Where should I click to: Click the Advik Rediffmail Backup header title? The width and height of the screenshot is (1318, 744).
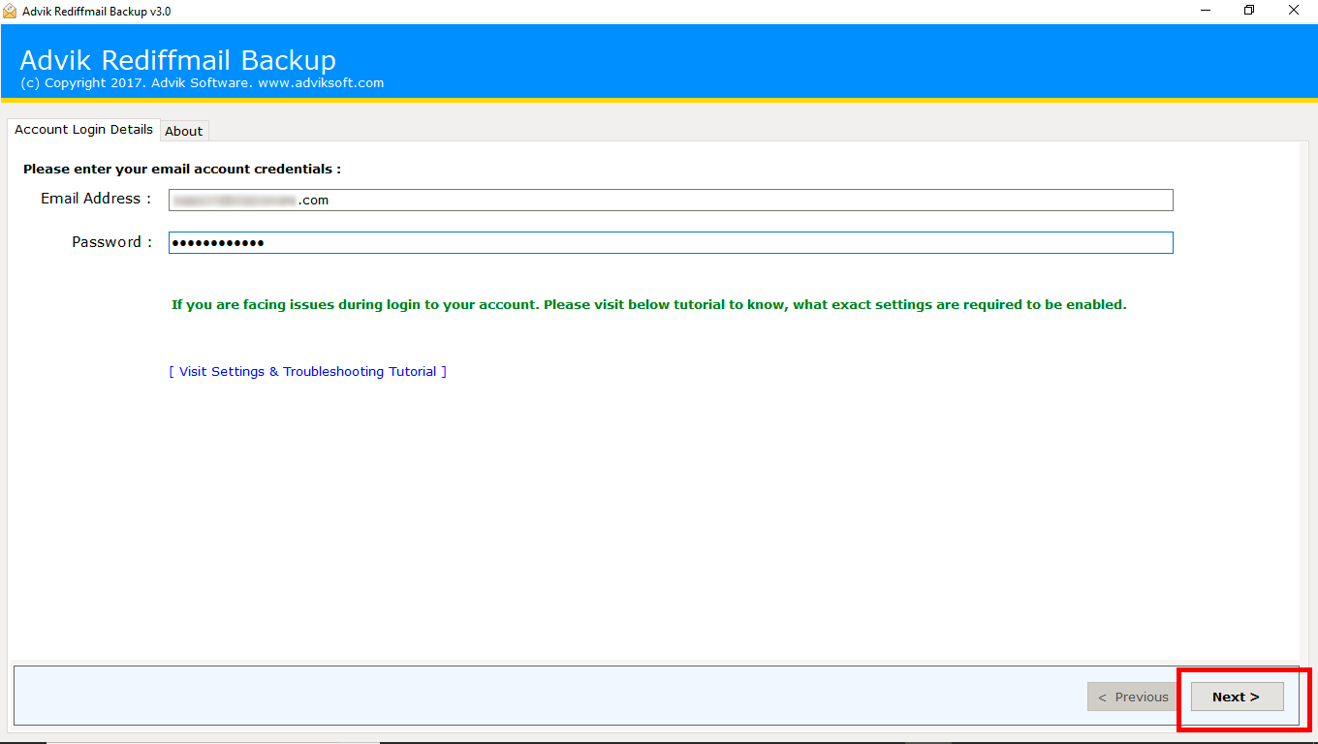pos(178,60)
